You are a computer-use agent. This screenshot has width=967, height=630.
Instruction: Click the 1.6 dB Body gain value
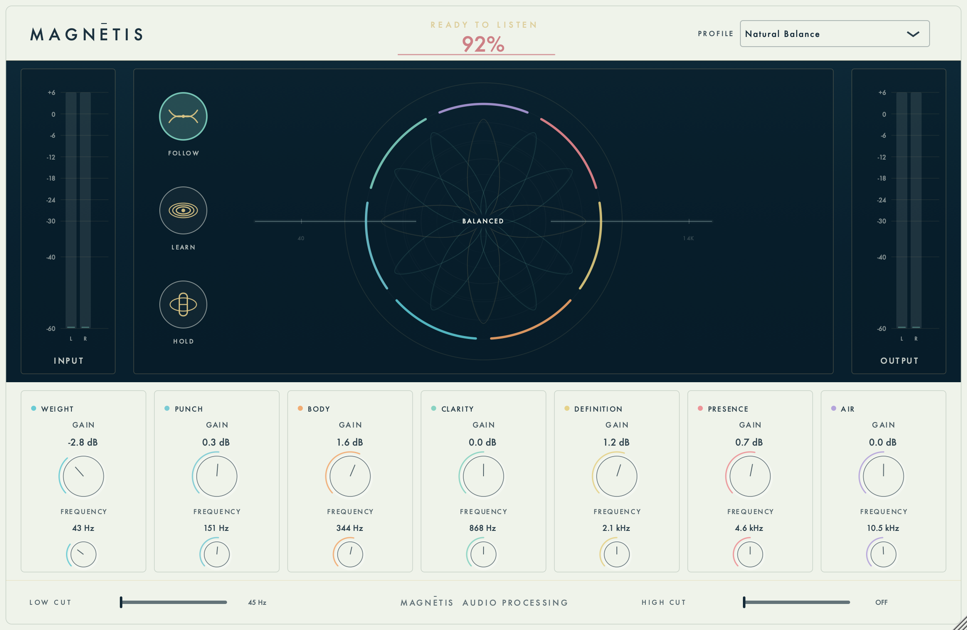[350, 442]
